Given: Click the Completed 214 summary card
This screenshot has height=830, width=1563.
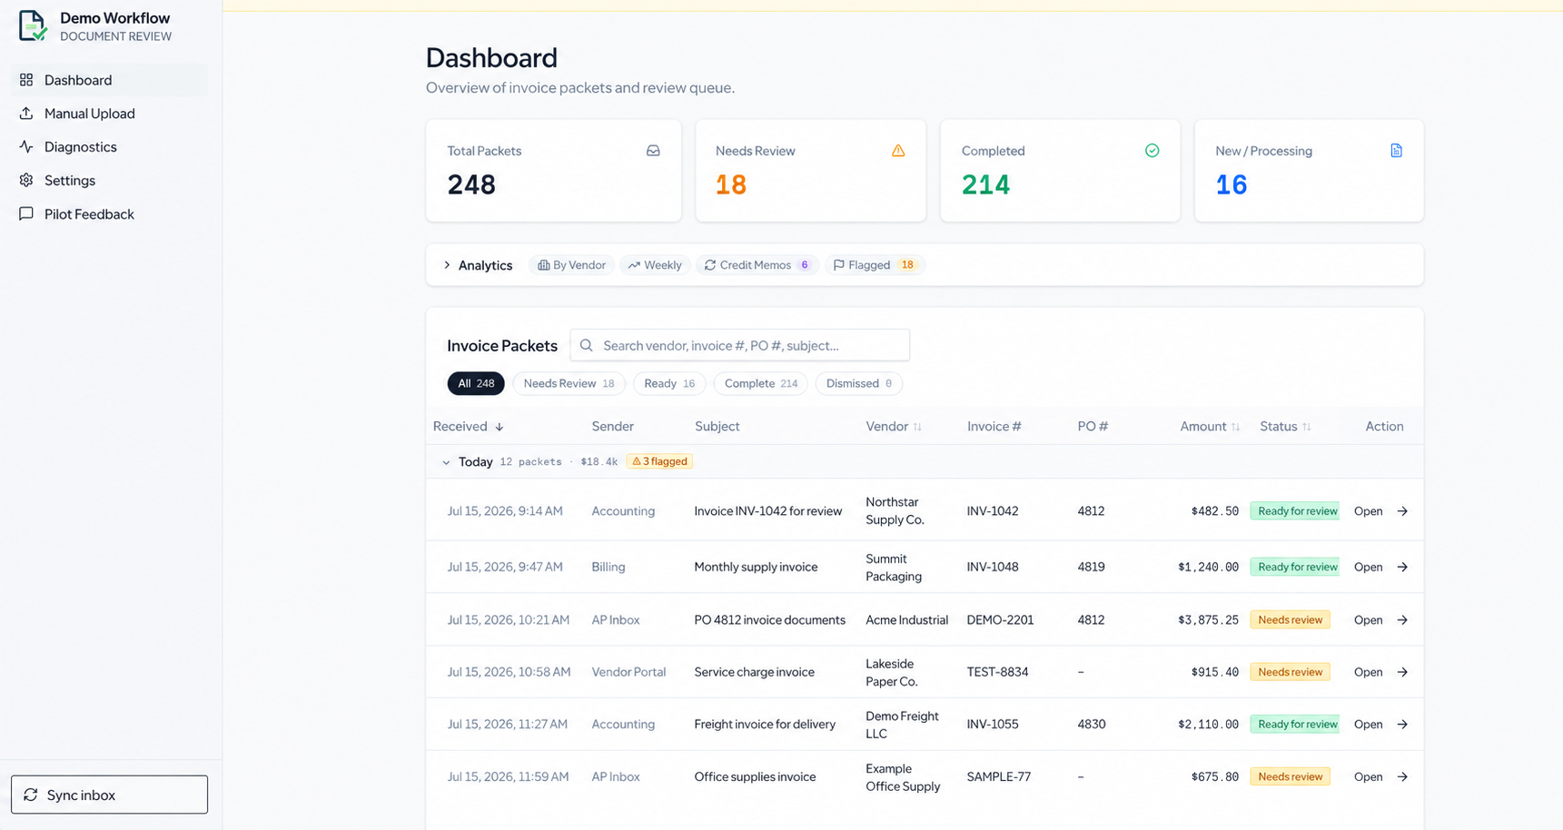Looking at the screenshot, I should click(x=1060, y=171).
